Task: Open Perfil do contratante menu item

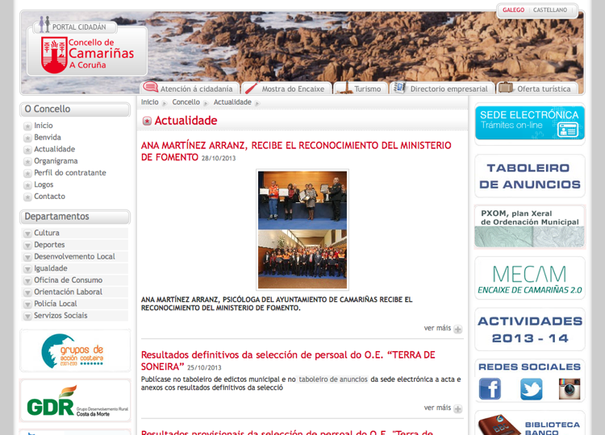Action: [x=70, y=172]
